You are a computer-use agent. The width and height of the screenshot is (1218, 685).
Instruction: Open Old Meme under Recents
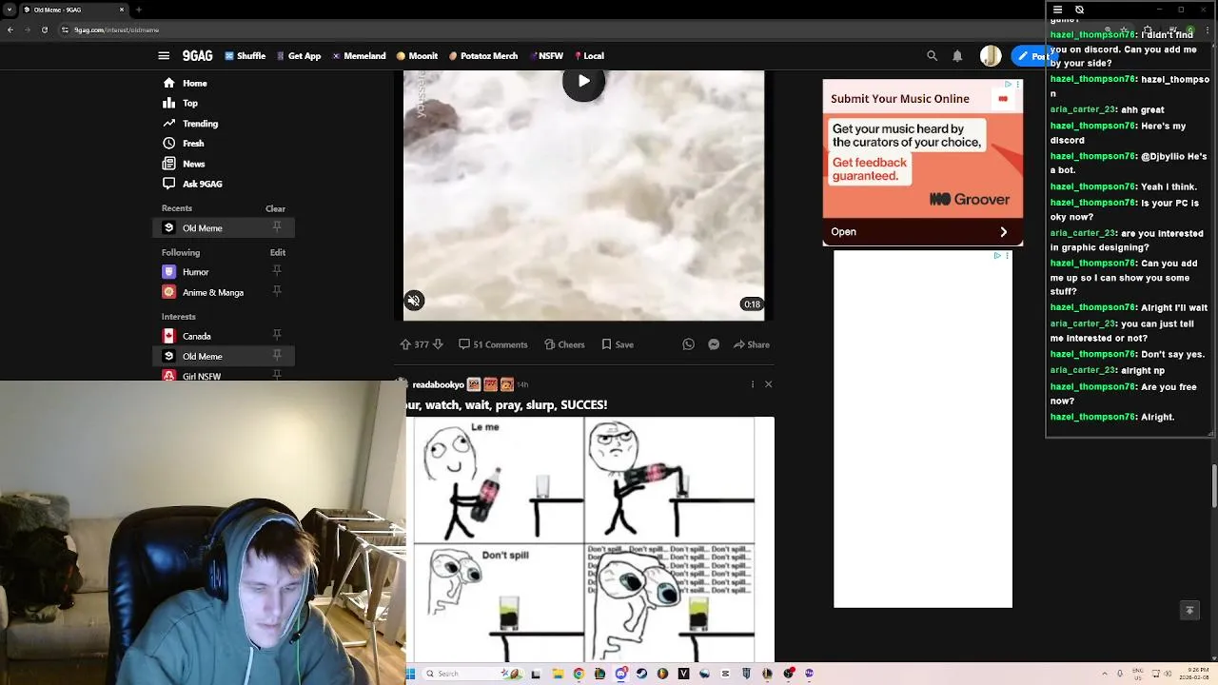pos(202,228)
